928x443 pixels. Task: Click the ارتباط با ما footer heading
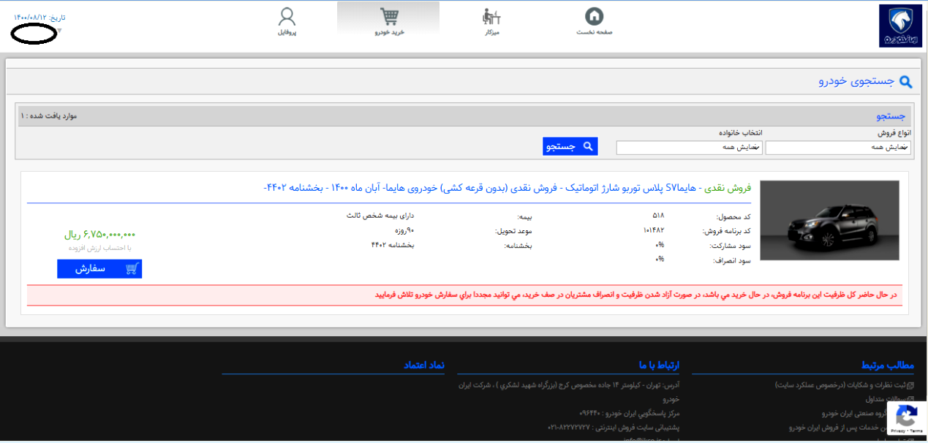point(659,365)
